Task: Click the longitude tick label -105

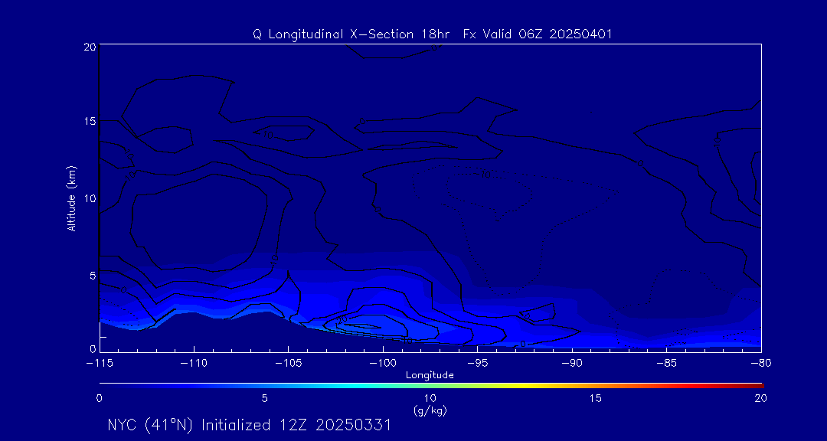Action: click(289, 364)
